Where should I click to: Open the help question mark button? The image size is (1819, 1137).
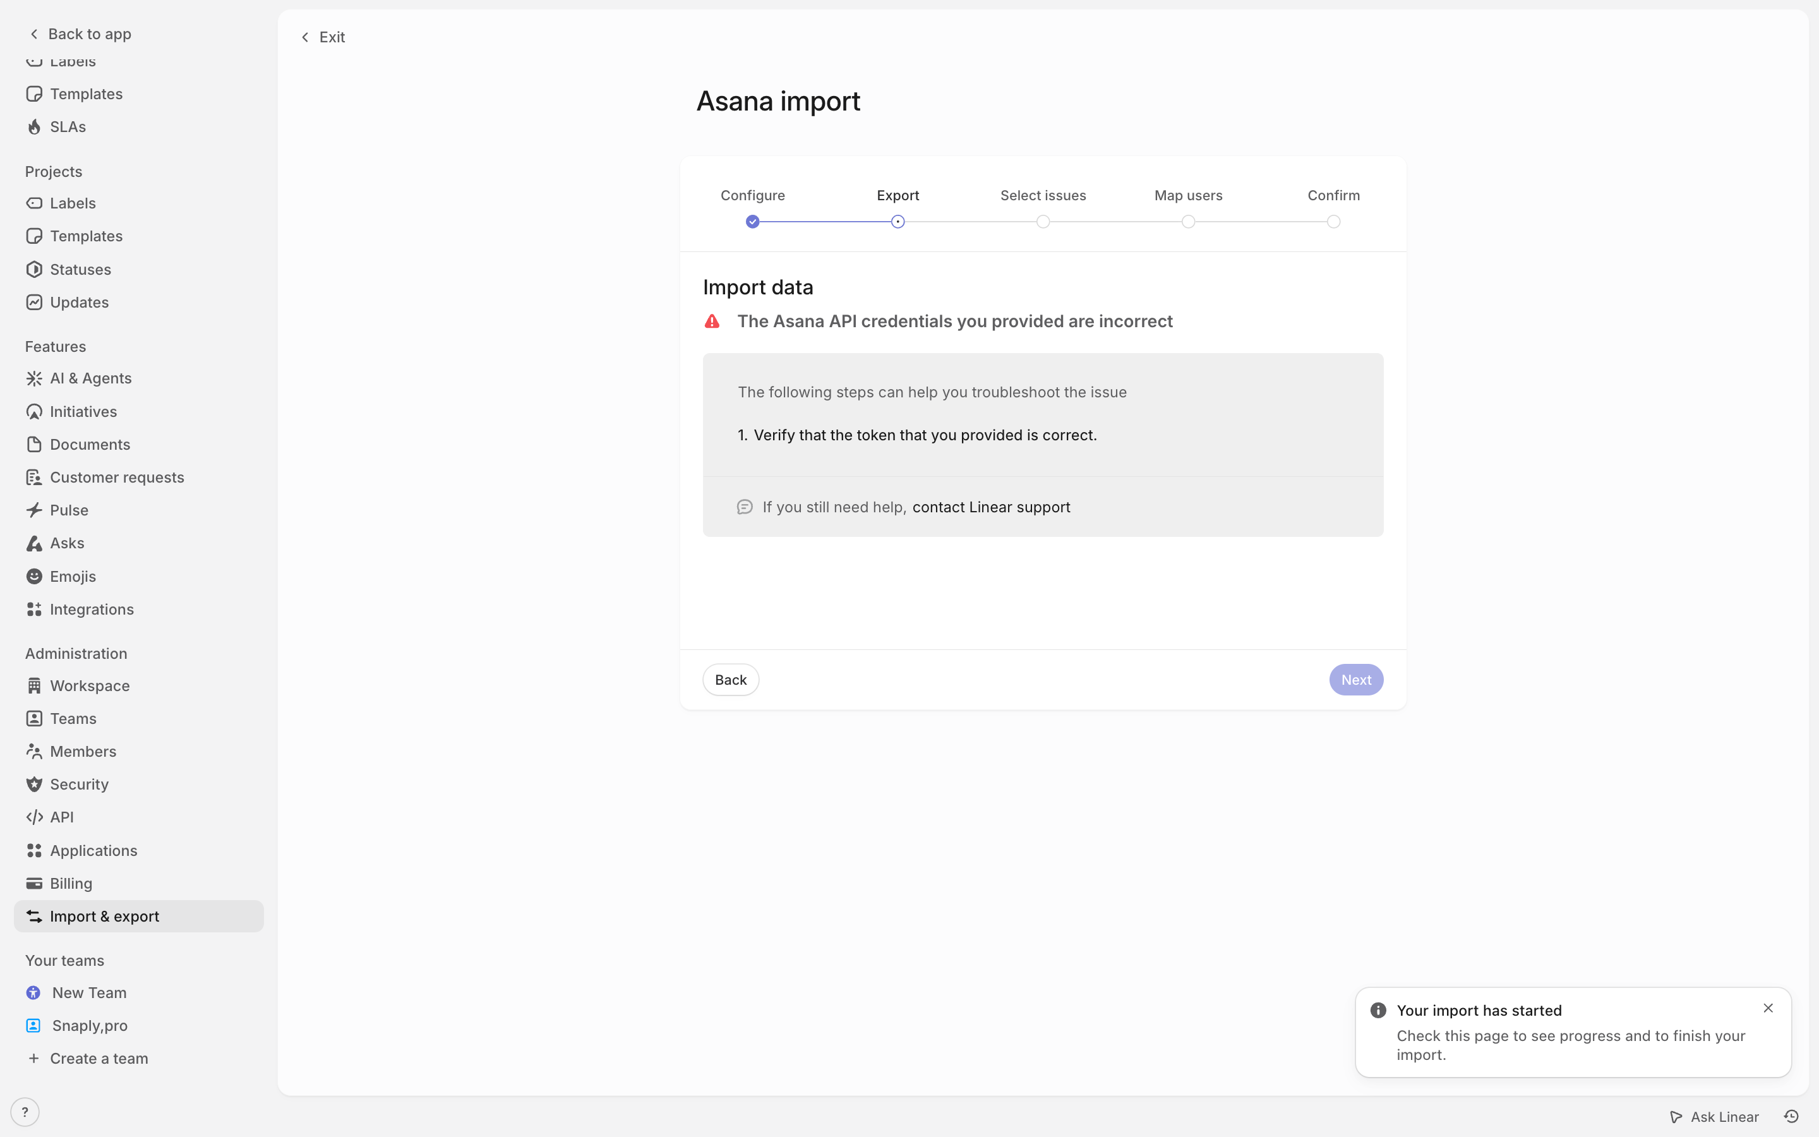25,1112
